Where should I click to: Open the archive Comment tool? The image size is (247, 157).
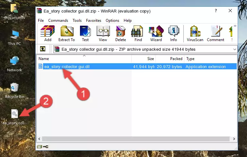point(216,33)
